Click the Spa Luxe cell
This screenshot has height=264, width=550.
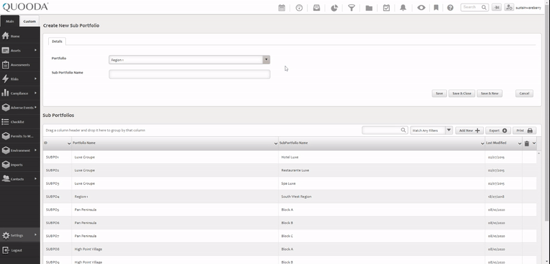[382, 184]
